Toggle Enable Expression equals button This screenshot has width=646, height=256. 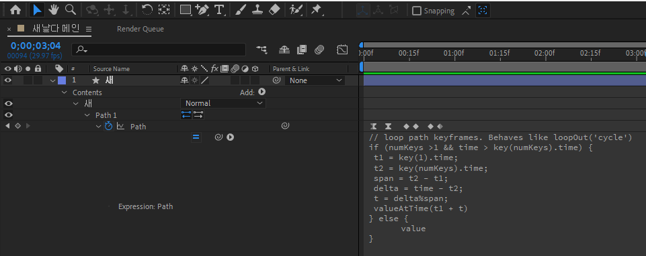pyautogui.click(x=196, y=137)
